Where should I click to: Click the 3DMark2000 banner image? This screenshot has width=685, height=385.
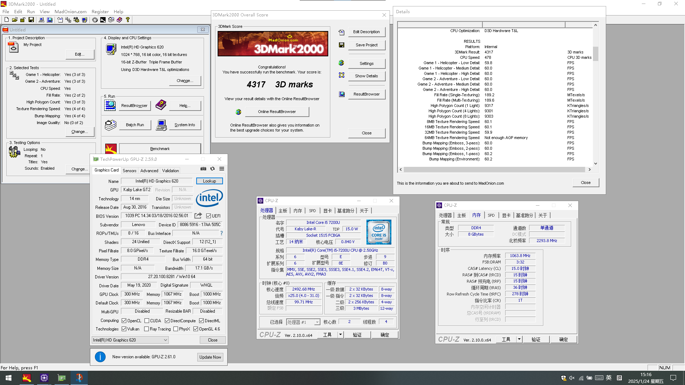[273, 43]
